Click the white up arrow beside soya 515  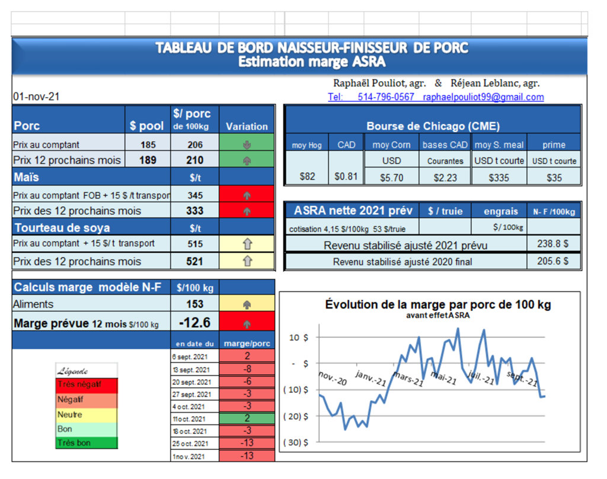[247, 243]
